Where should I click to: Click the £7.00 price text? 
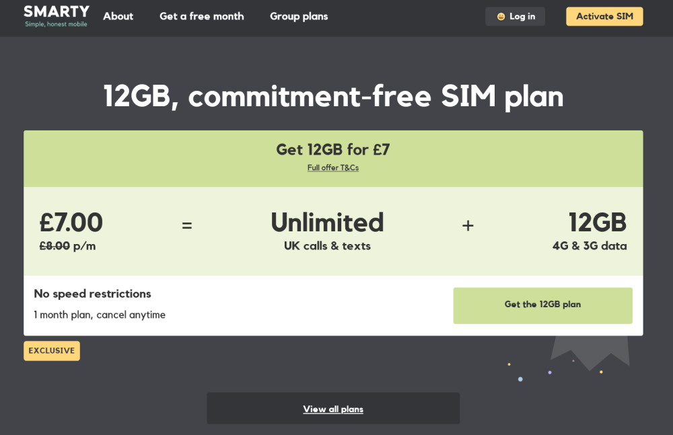pos(71,223)
